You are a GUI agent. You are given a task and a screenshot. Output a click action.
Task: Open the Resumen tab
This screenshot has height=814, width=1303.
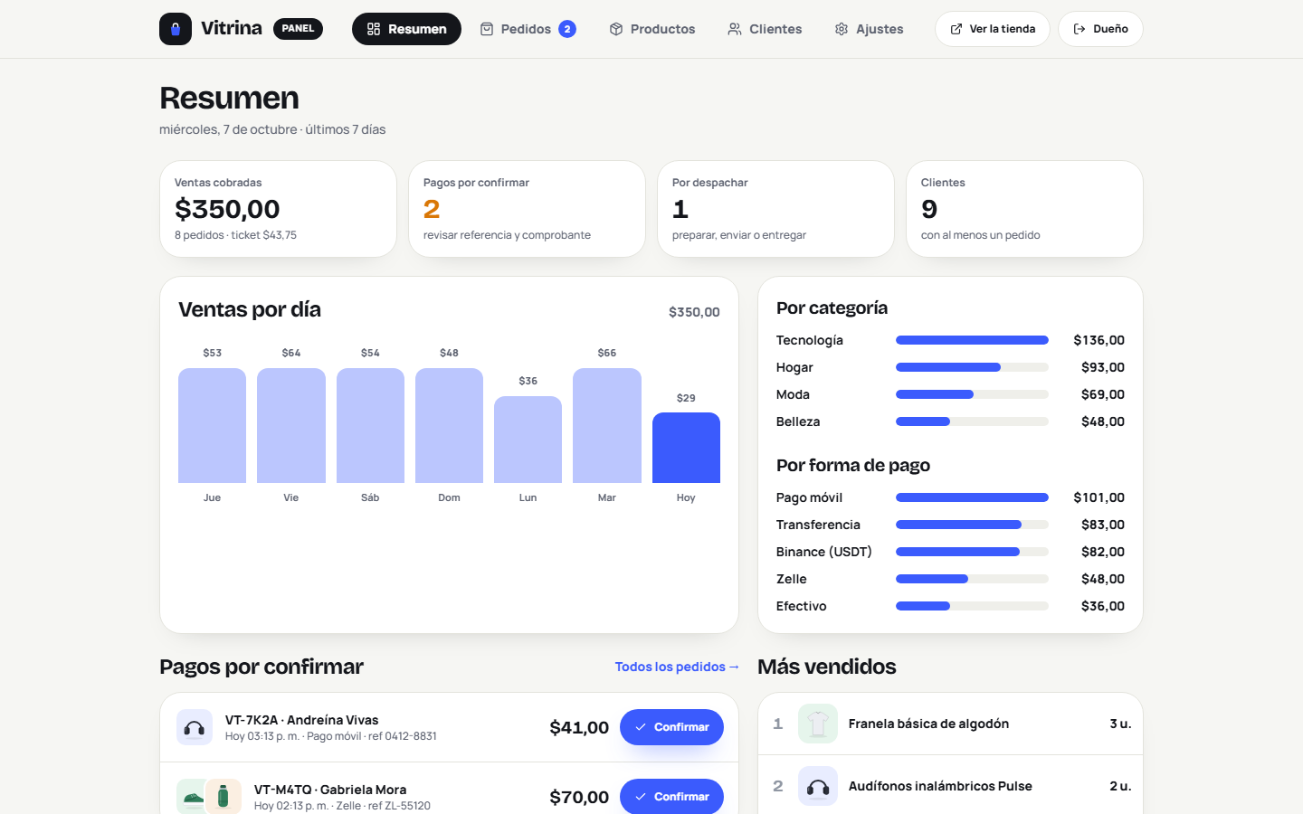406,29
